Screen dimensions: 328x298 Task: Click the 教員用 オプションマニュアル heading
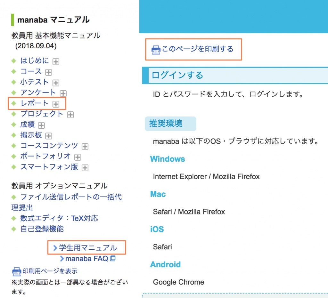pyautogui.click(x=59, y=186)
